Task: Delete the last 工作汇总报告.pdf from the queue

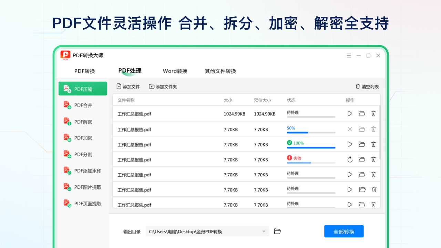Action: [373, 205]
